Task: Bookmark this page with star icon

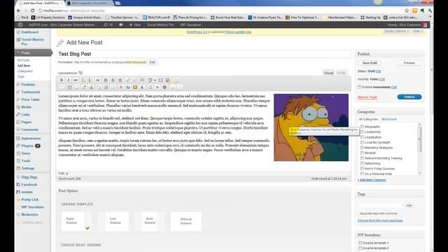Action: 407,10
